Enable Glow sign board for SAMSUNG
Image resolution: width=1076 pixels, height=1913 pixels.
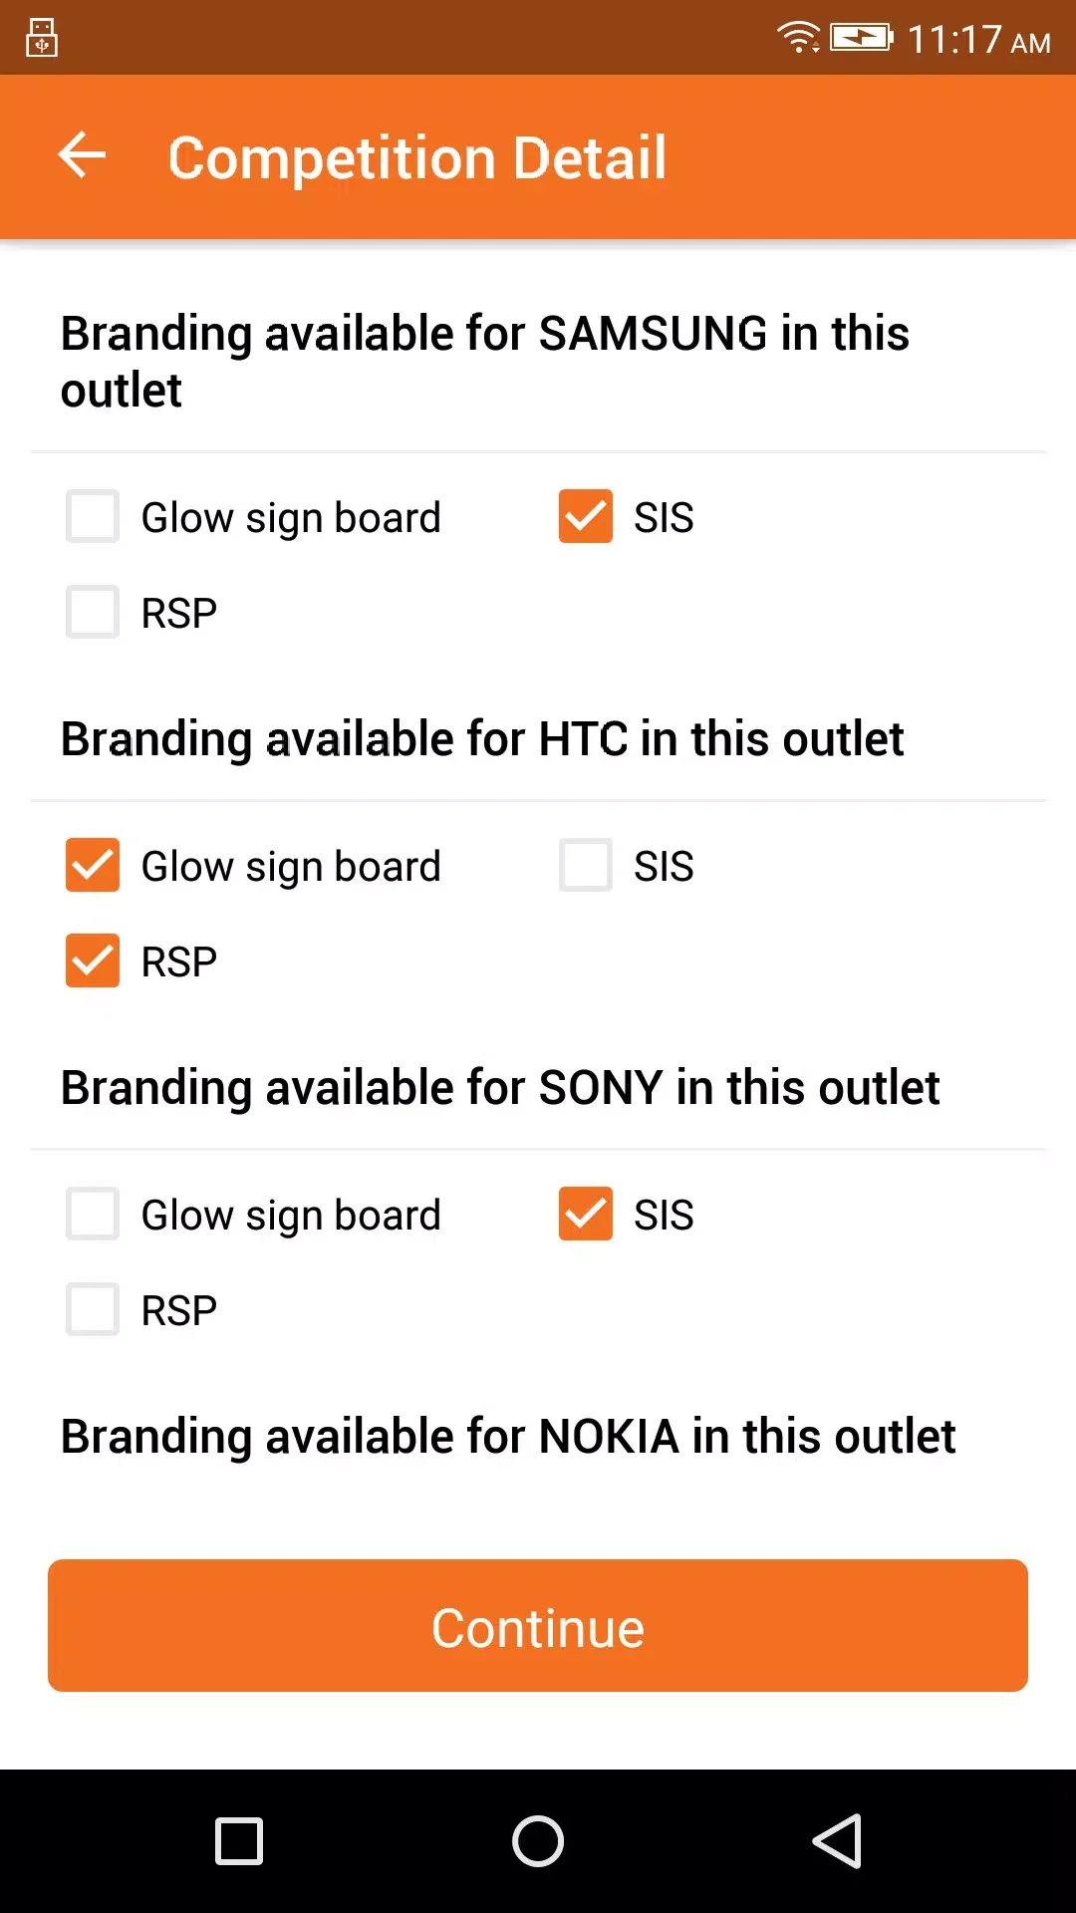(x=93, y=516)
